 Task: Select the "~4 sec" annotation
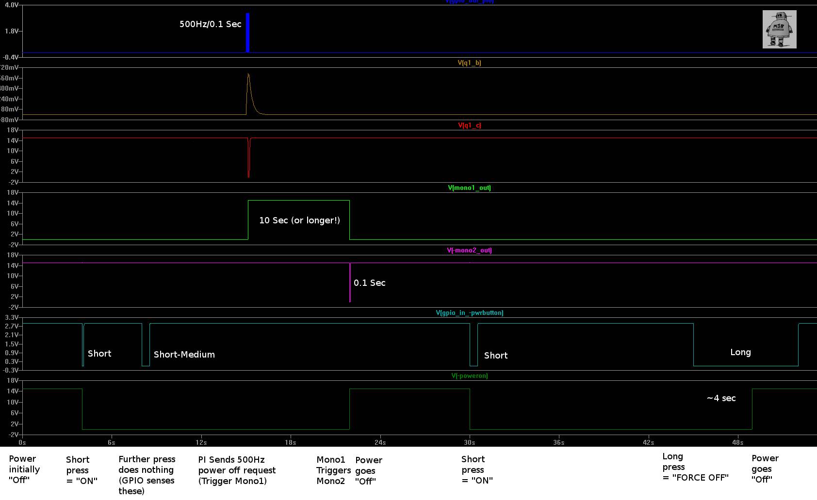pos(721,398)
